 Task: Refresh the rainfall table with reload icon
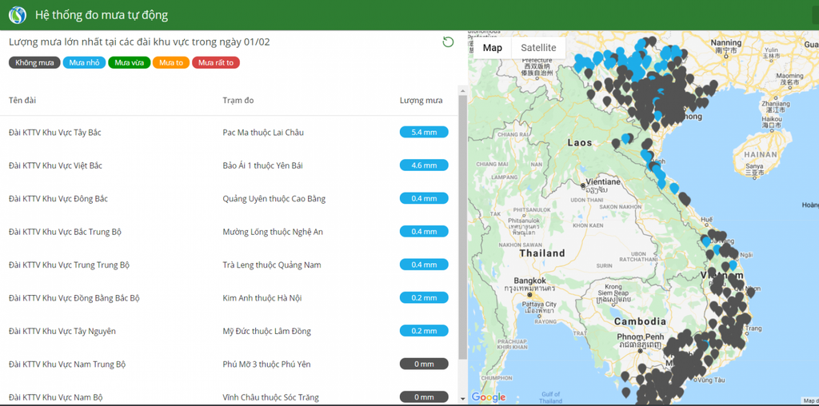point(448,42)
